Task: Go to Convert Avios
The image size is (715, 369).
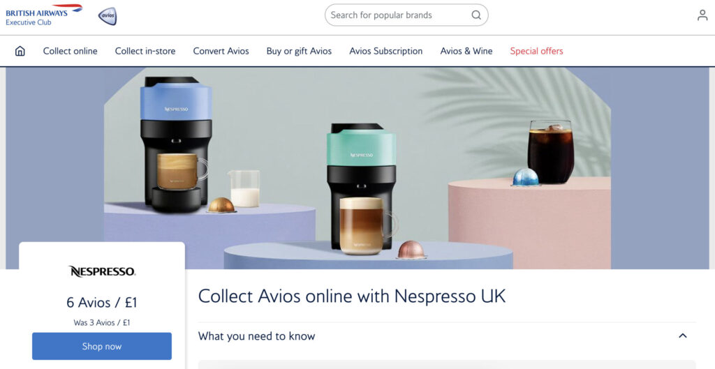Action: click(x=221, y=51)
